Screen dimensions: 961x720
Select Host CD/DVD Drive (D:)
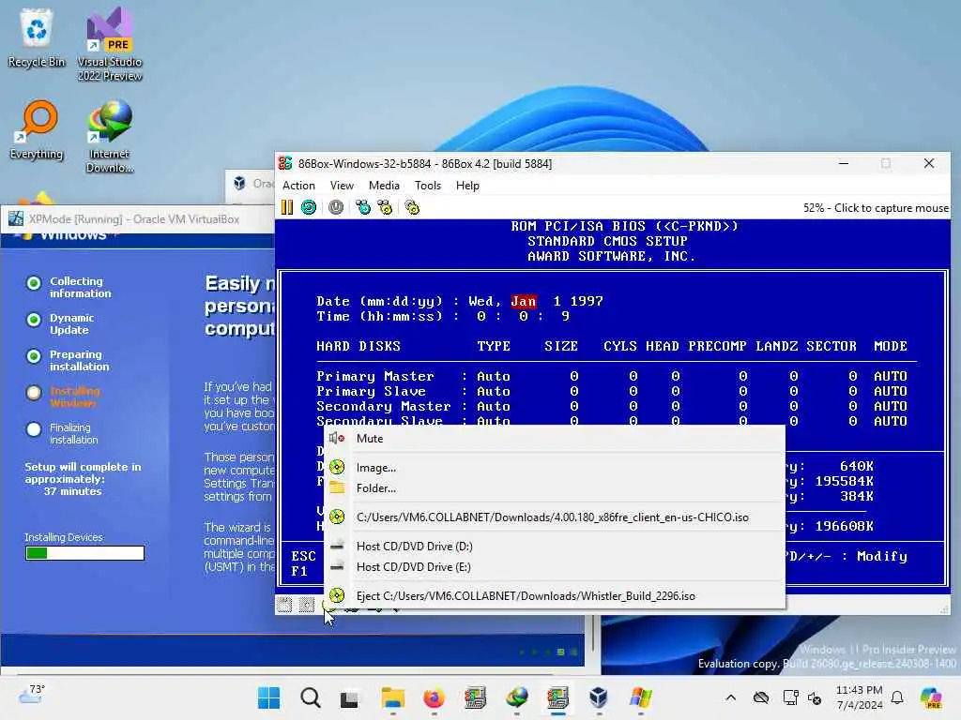point(554,547)
